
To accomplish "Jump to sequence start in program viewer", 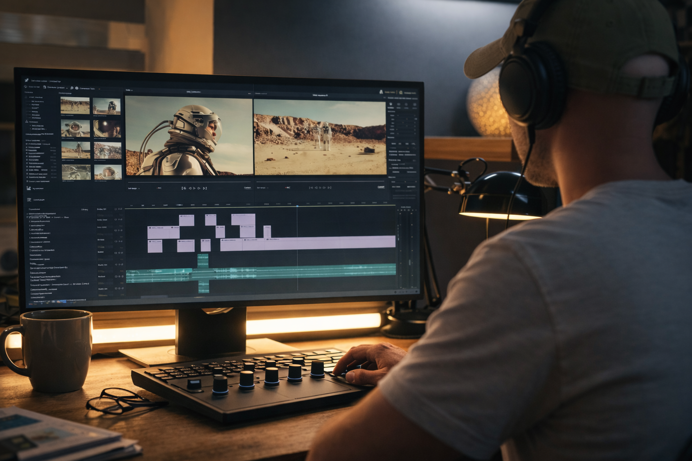I will coord(311,187).
